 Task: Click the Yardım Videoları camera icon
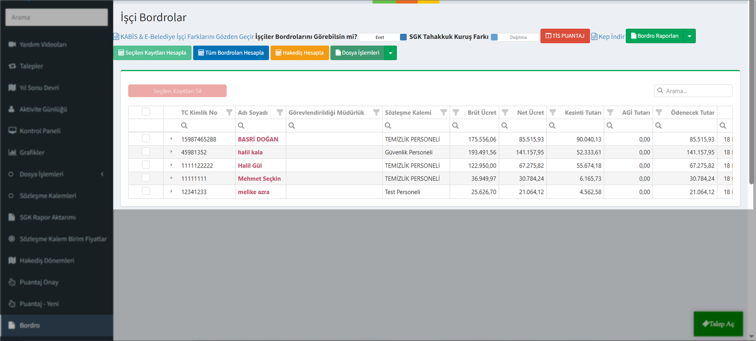click(12, 44)
